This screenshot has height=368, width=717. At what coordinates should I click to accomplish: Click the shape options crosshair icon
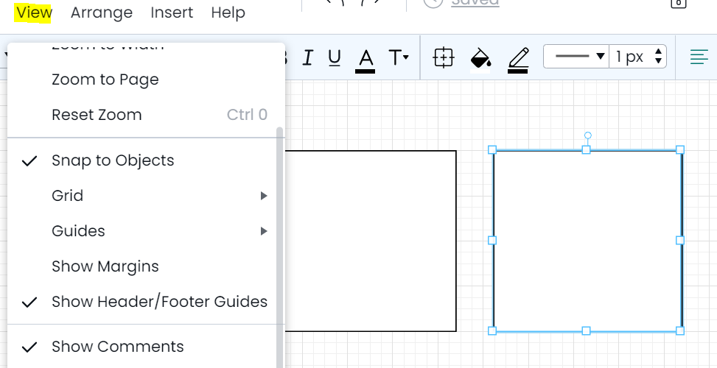pyautogui.click(x=443, y=58)
